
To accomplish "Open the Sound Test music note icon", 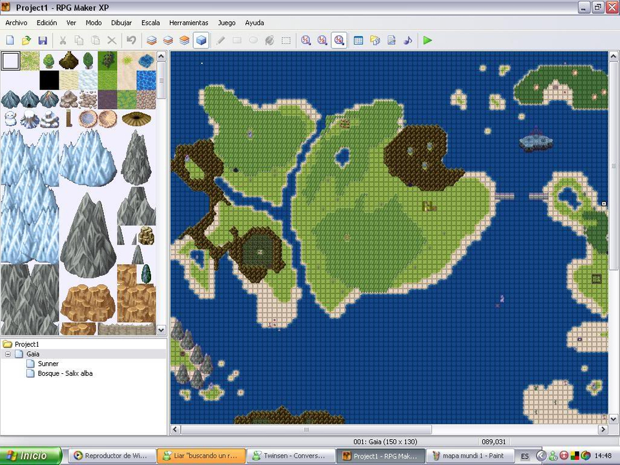I will (x=408, y=40).
